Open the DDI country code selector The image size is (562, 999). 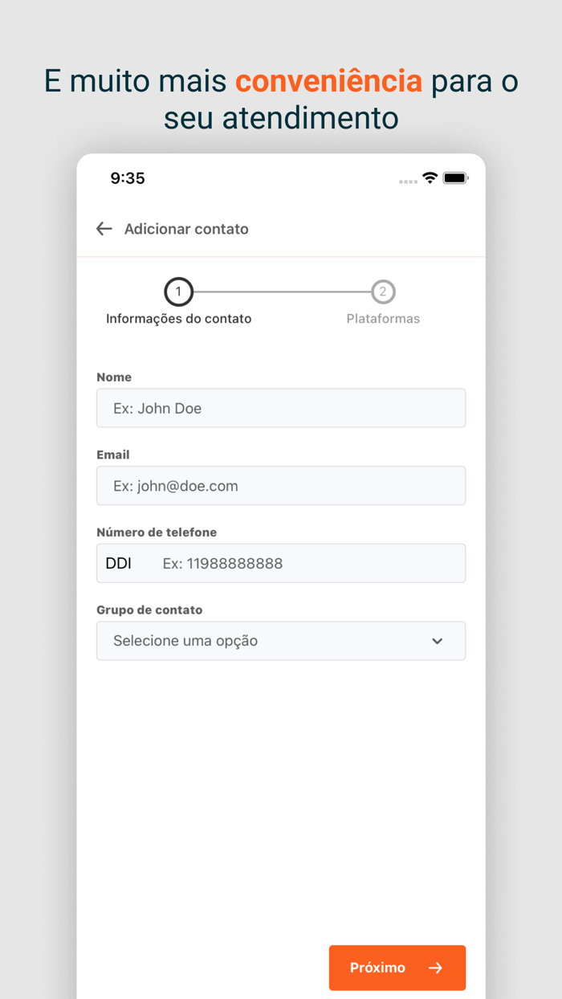pos(120,563)
